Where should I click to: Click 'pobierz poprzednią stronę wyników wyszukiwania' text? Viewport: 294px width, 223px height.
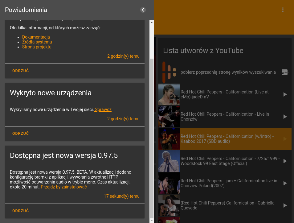pyautogui.click(x=228, y=72)
